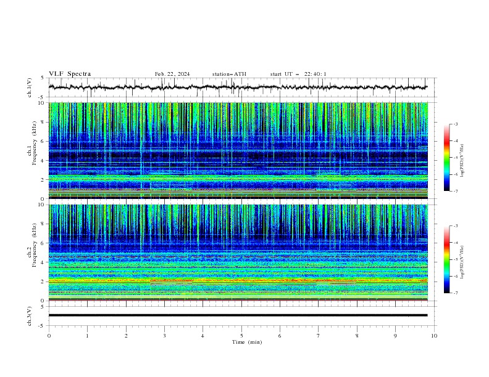This screenshot has width=489, height=377.
Task: Click the 'Time (min)' axis label
Action: pyautogui.click(x=247, y=342)
